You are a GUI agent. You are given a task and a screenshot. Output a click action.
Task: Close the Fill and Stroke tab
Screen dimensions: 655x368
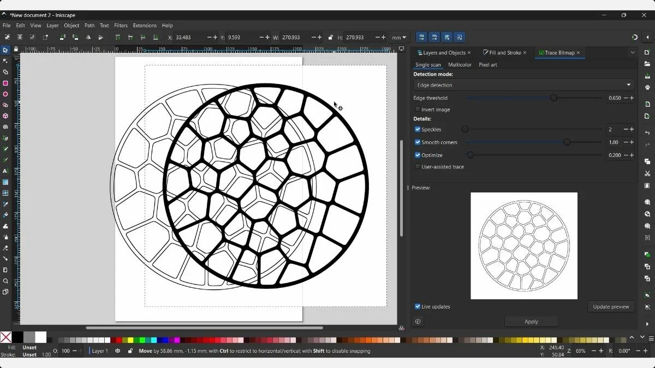pos(525,53)
